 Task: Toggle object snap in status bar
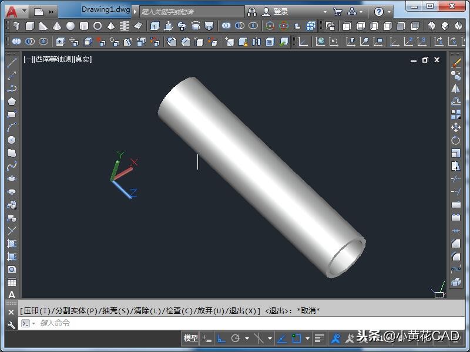tap(297, 339)
